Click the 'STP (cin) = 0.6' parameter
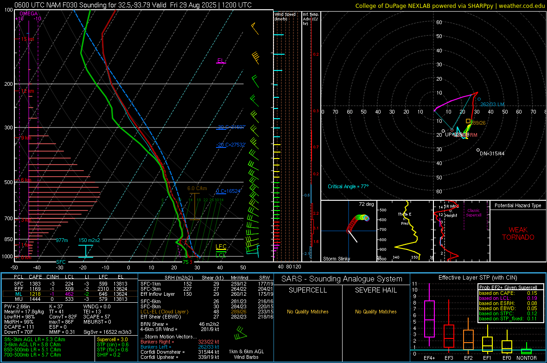The width and height of the screenshot is (547, 363). pos(113,344)
